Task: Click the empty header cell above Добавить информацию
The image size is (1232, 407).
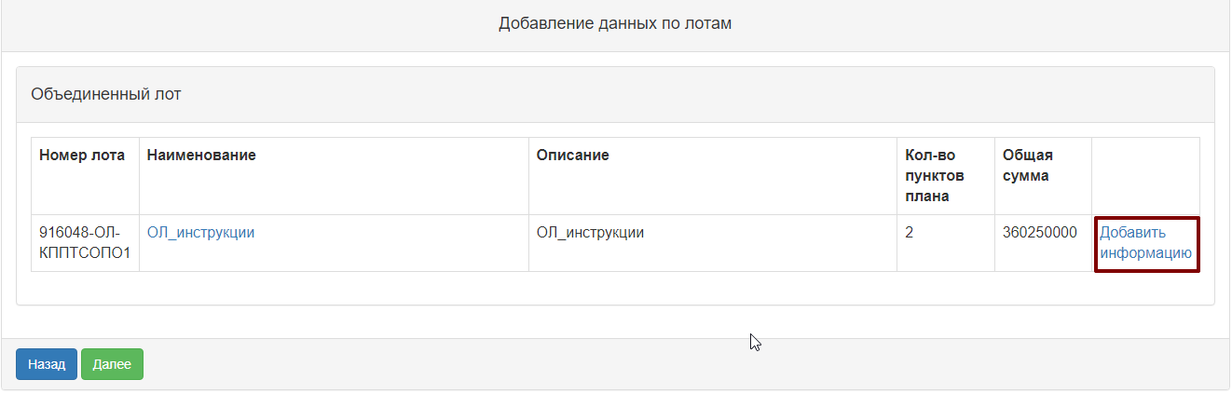Action: coord(1145,176)
